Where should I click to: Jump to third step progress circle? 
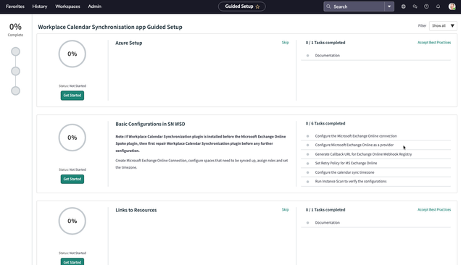point(15,91)
